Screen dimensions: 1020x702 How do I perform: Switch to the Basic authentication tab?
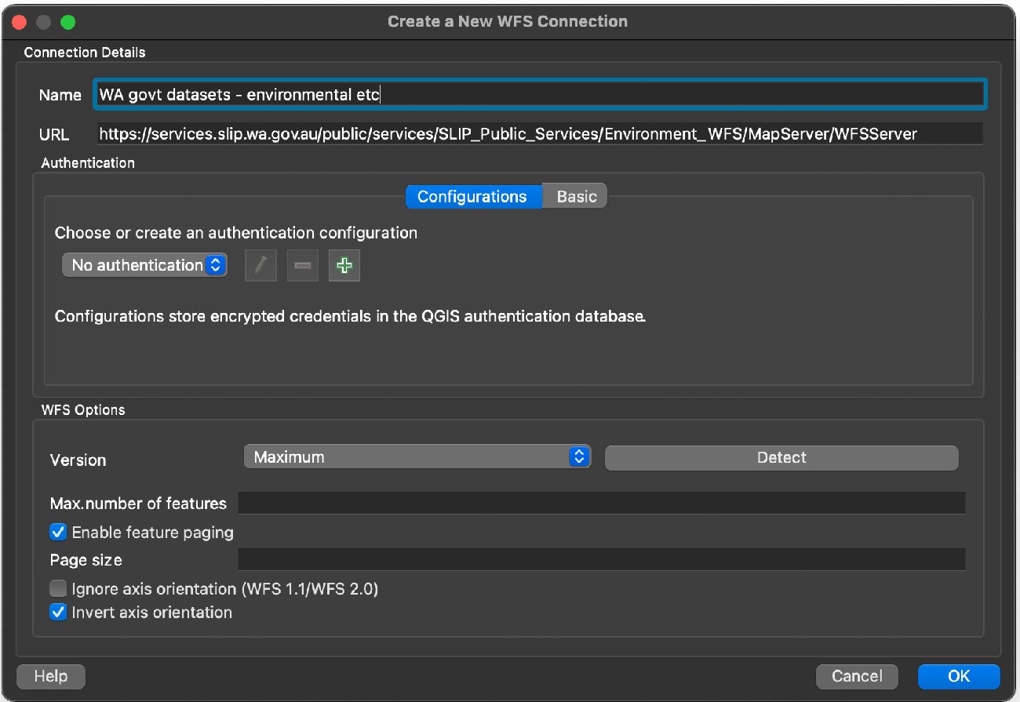tap(577, 196)
